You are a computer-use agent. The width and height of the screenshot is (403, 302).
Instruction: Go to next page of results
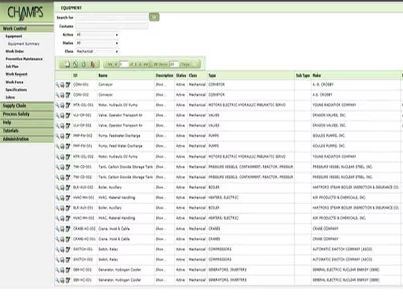[140, 64]
